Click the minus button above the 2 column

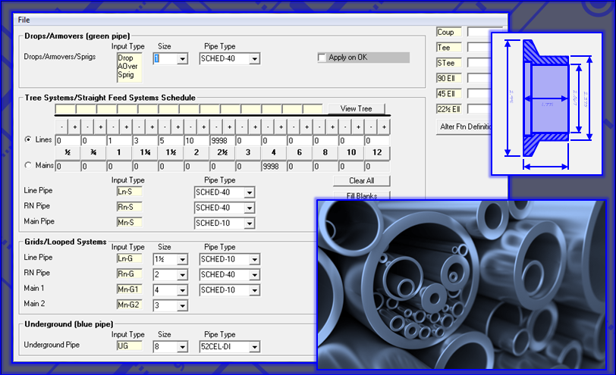[x=189, y=127]
